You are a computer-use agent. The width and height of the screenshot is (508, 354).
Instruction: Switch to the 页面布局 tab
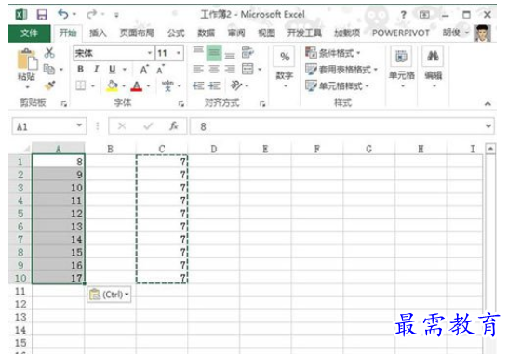point(137,33)
